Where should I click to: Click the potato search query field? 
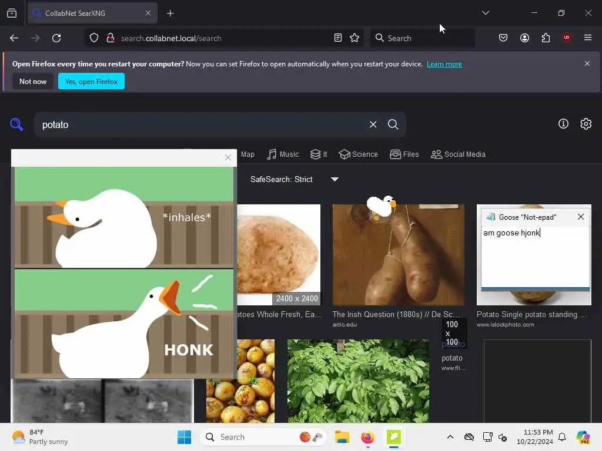tap(200, 124)
